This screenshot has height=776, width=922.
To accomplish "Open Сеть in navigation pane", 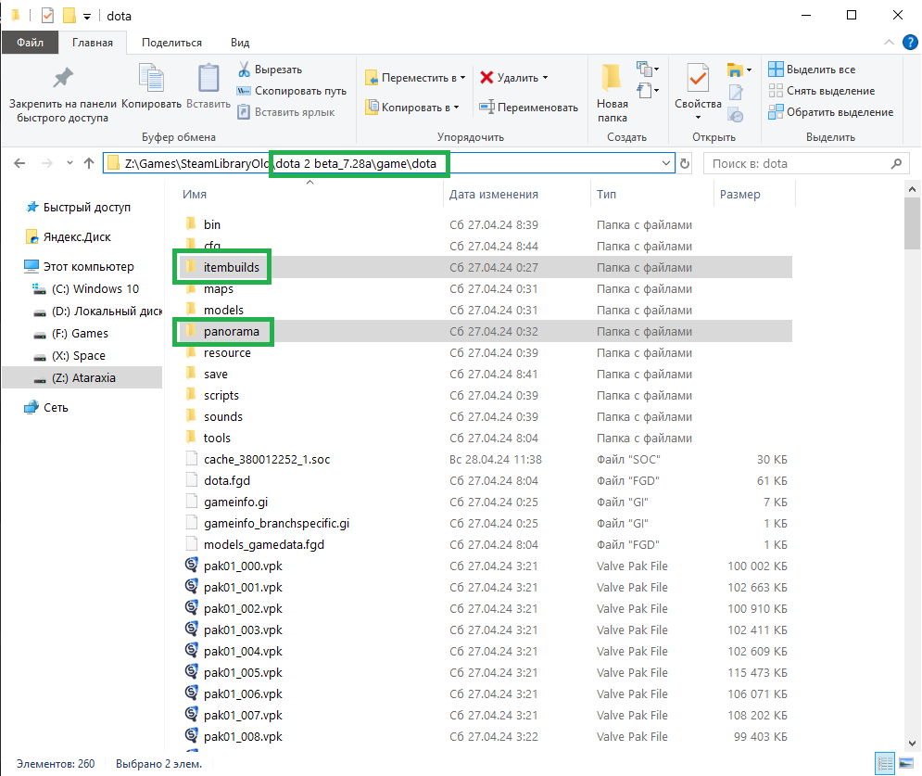I will [x=46, y=407].
